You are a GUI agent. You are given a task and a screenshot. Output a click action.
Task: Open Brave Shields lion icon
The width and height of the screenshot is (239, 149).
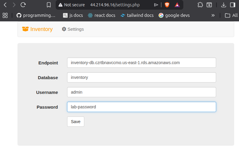[167, 5]
